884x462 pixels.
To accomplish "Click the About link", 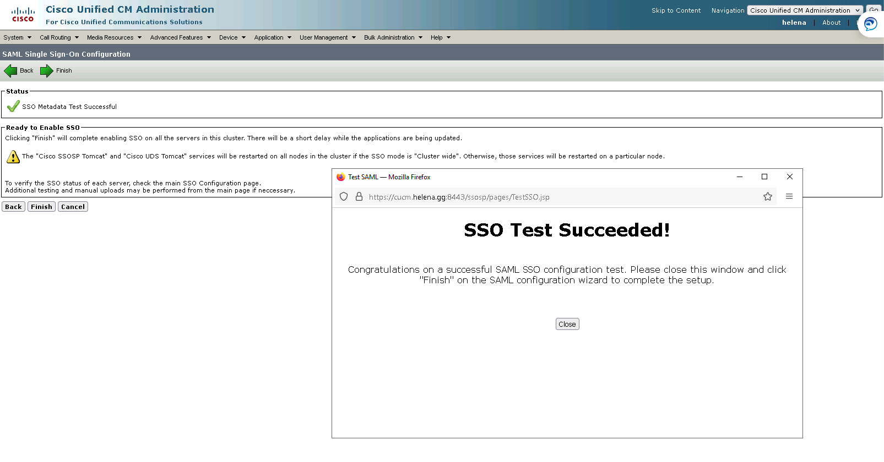I will [x=831, y=23].
